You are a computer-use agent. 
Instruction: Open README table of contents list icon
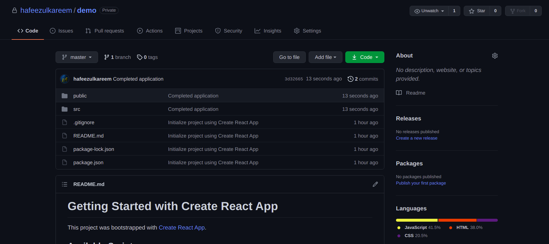coord(65,184)
